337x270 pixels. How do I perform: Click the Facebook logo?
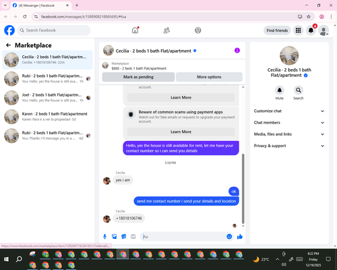click(9, 30)
